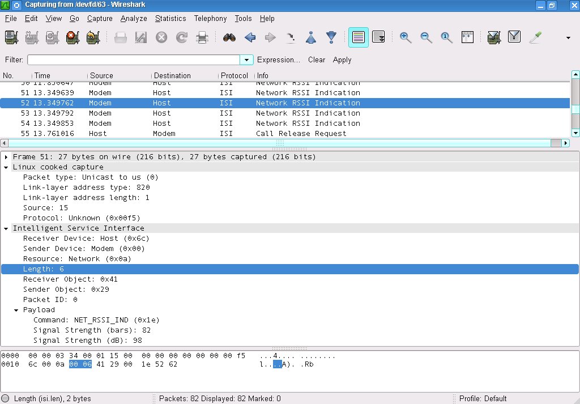Click the zoom in magnifier icon

click(x=406, y=37)
